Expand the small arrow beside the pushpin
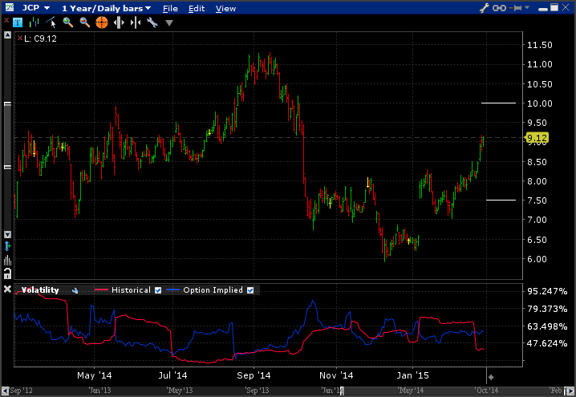Screen dimensions: 576x397 [x=527, y=7]
